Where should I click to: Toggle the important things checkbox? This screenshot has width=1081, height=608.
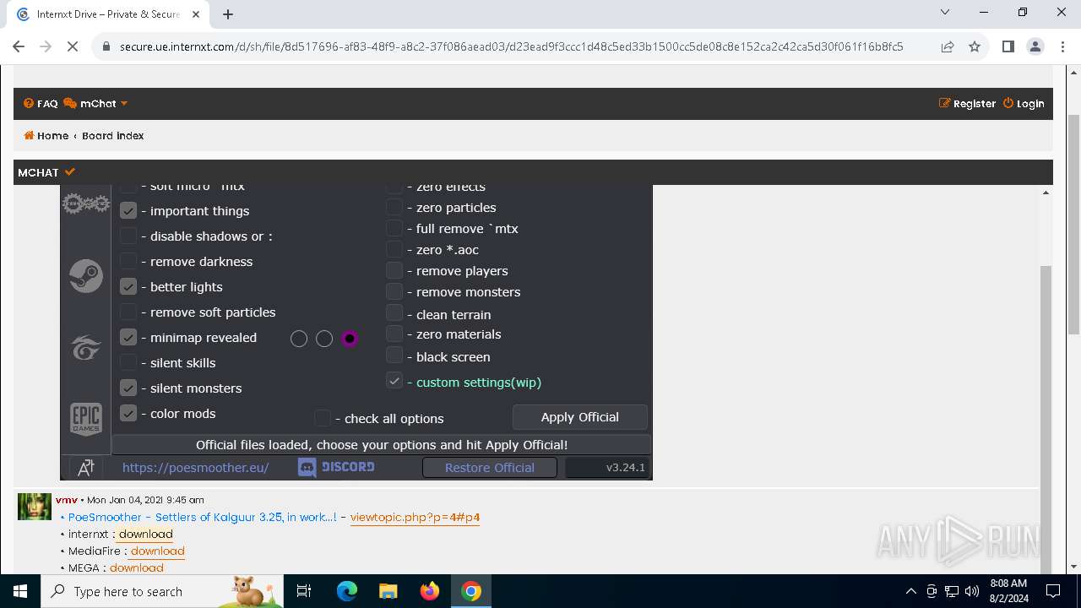pyautogui.click(x=128, y=210)
